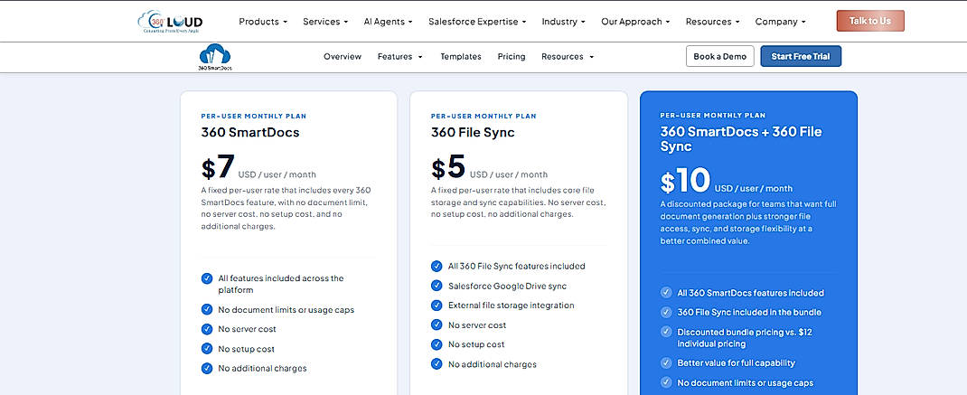Viewport: 967px width, 395px height.
Task: Click check icon beside 'All features included across the platform'
Action: click(207, 278)
